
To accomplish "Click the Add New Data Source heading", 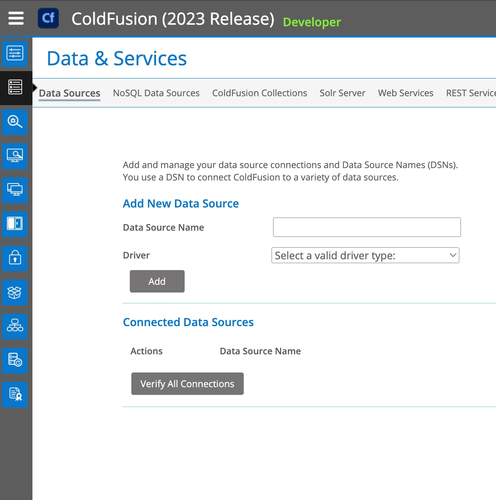I will point(181,204).
